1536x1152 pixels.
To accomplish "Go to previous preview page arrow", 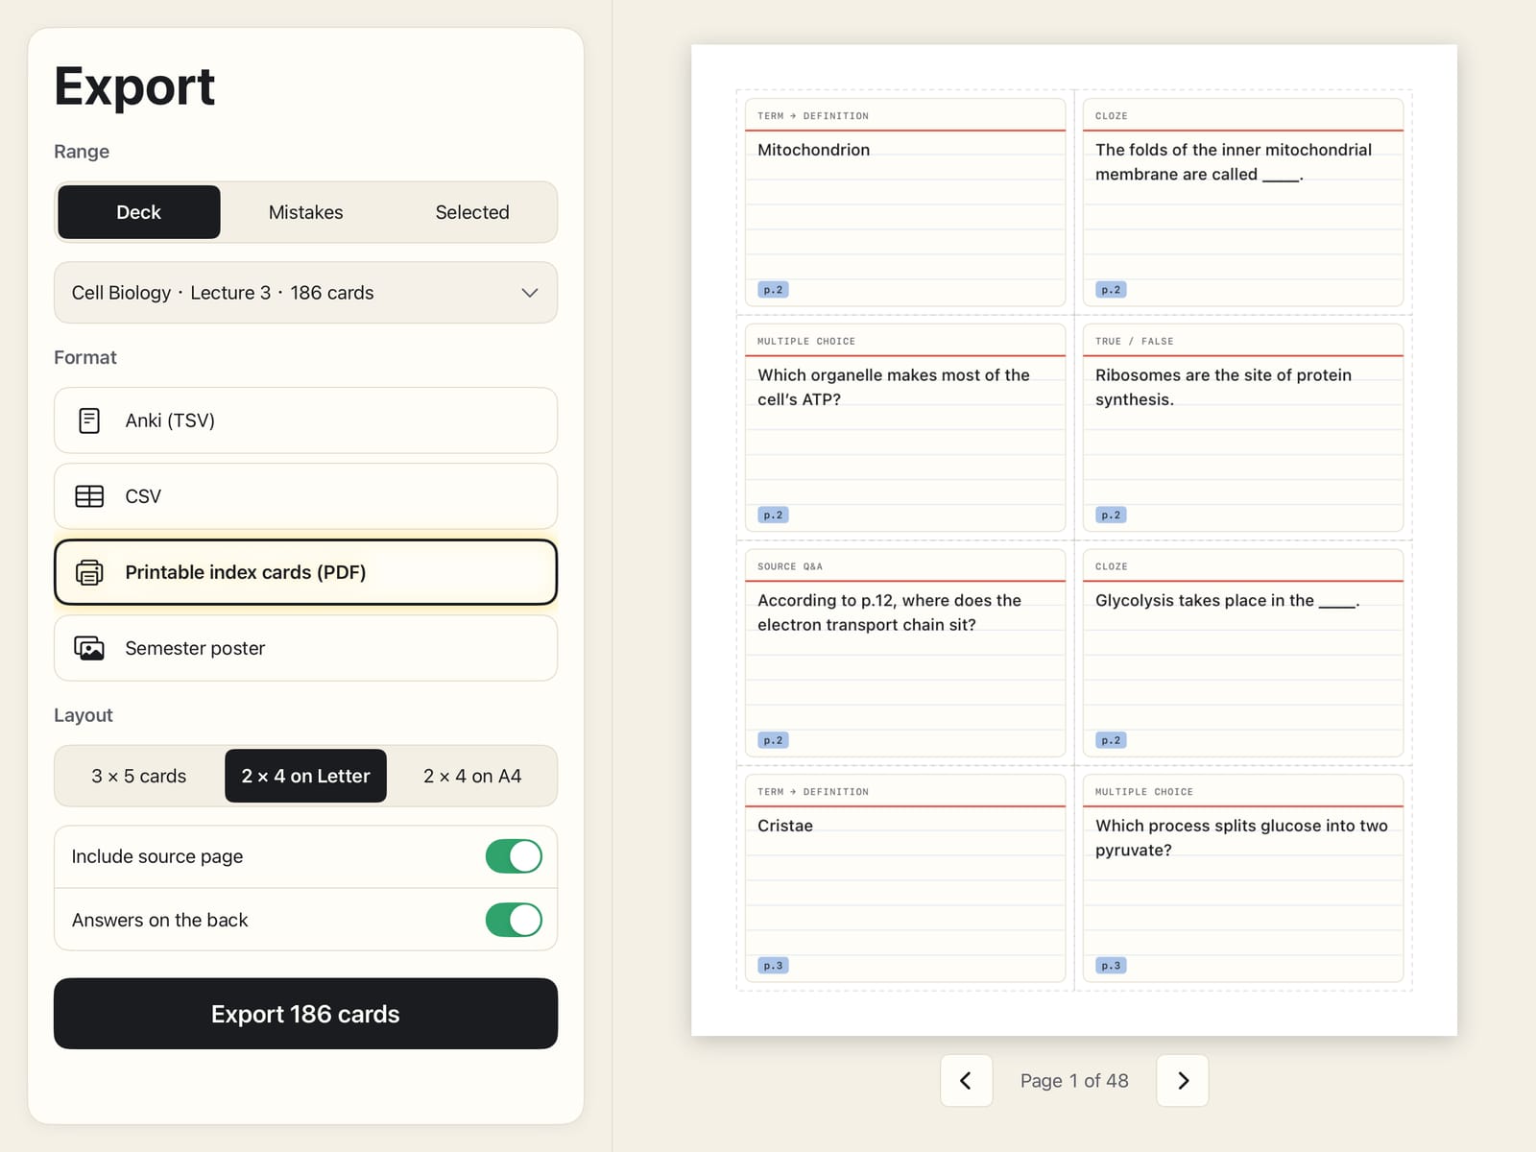I will pos(966,1081).
